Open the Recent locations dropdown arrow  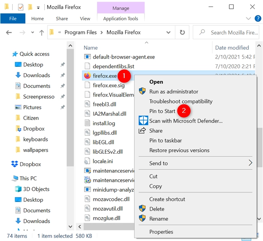point(32,32)
